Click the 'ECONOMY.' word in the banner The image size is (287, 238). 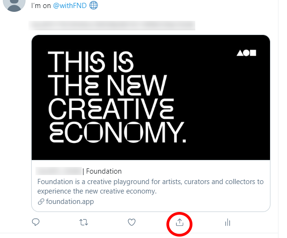click(118, 132)
